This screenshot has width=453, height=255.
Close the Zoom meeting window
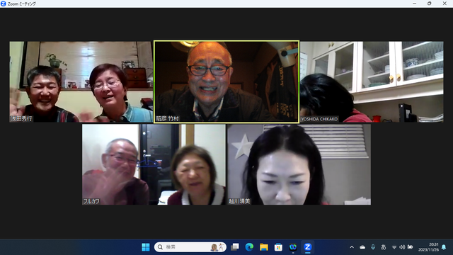coord(445,4)
